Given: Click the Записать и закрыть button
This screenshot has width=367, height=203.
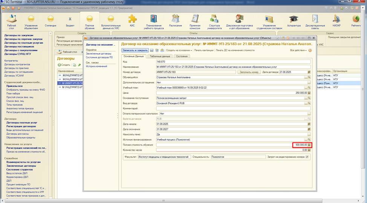Looking at the screenshot, I should [x=135, y=50].
